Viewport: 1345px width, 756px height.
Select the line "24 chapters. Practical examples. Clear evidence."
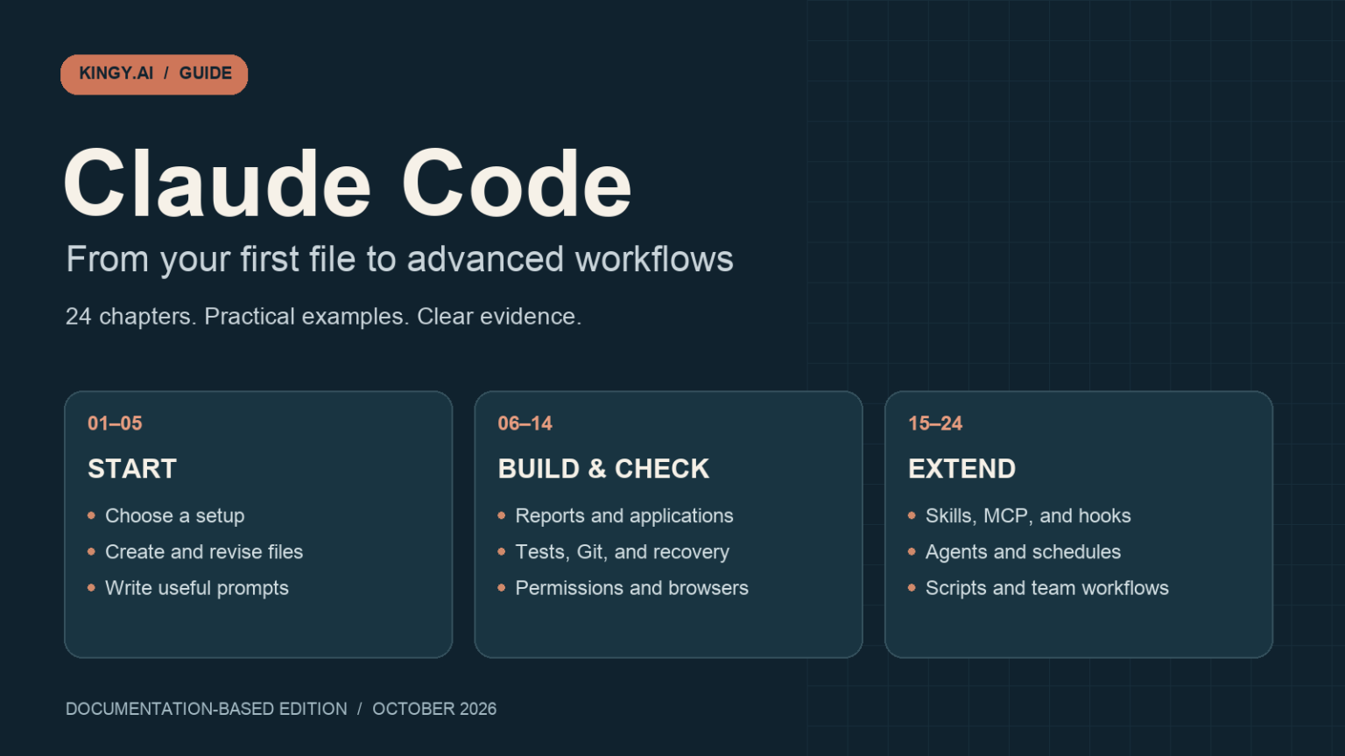[x=324, y=316]
